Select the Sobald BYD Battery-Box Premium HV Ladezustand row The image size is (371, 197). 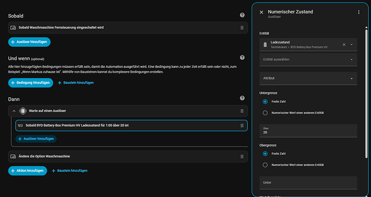point(132,125)
